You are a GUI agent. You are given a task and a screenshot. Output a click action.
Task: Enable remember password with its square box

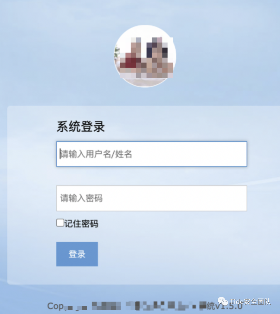click(x=60, y=223)
